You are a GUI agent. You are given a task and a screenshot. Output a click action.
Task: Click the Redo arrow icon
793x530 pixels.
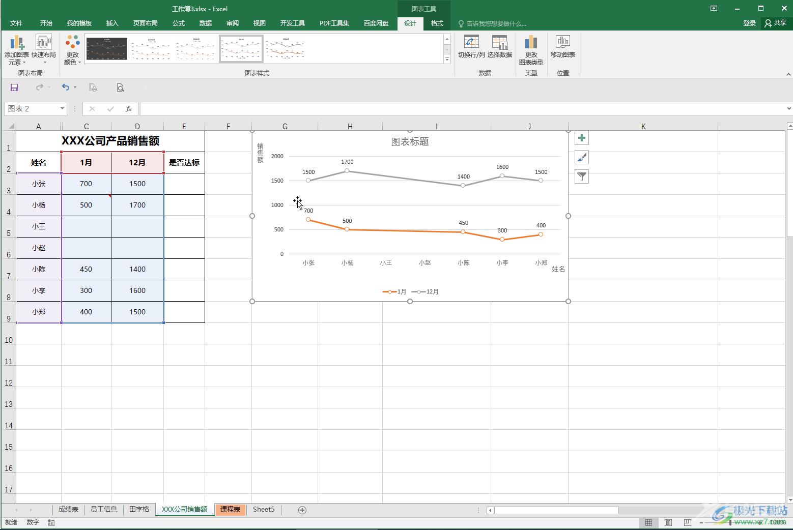(39, 87)
